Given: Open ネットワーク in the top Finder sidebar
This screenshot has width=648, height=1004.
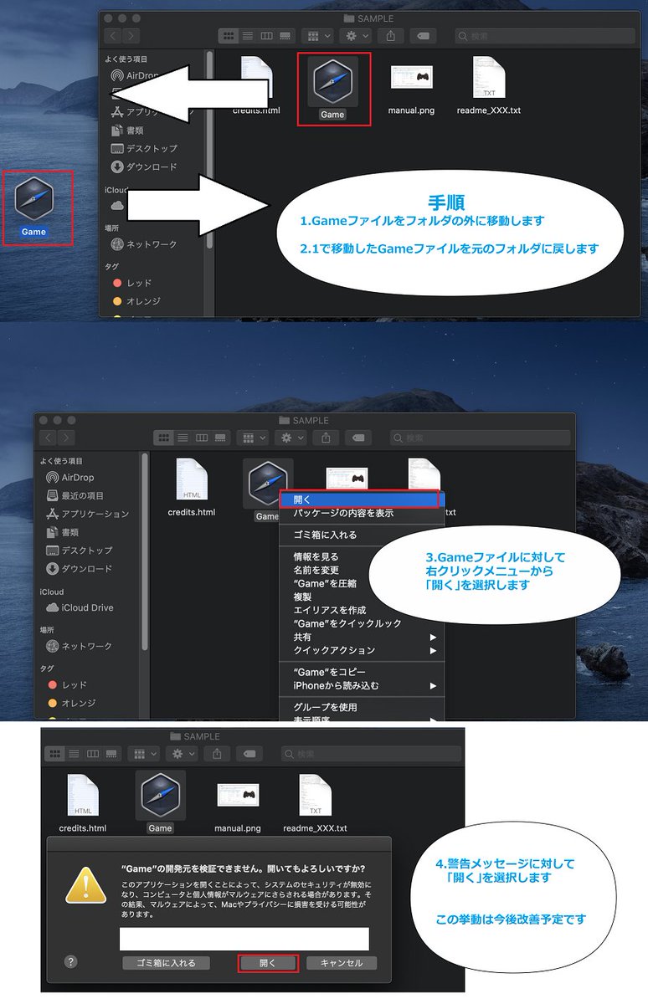Looking at the screenshot, I should (144, 244).
